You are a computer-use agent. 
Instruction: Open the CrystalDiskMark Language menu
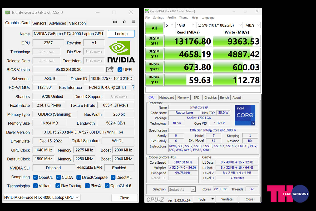[208, 18]
